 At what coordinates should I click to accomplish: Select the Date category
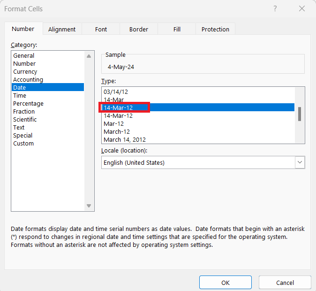48,87
